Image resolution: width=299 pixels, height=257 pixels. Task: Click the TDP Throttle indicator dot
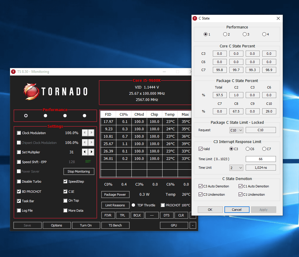click(133, 205)
